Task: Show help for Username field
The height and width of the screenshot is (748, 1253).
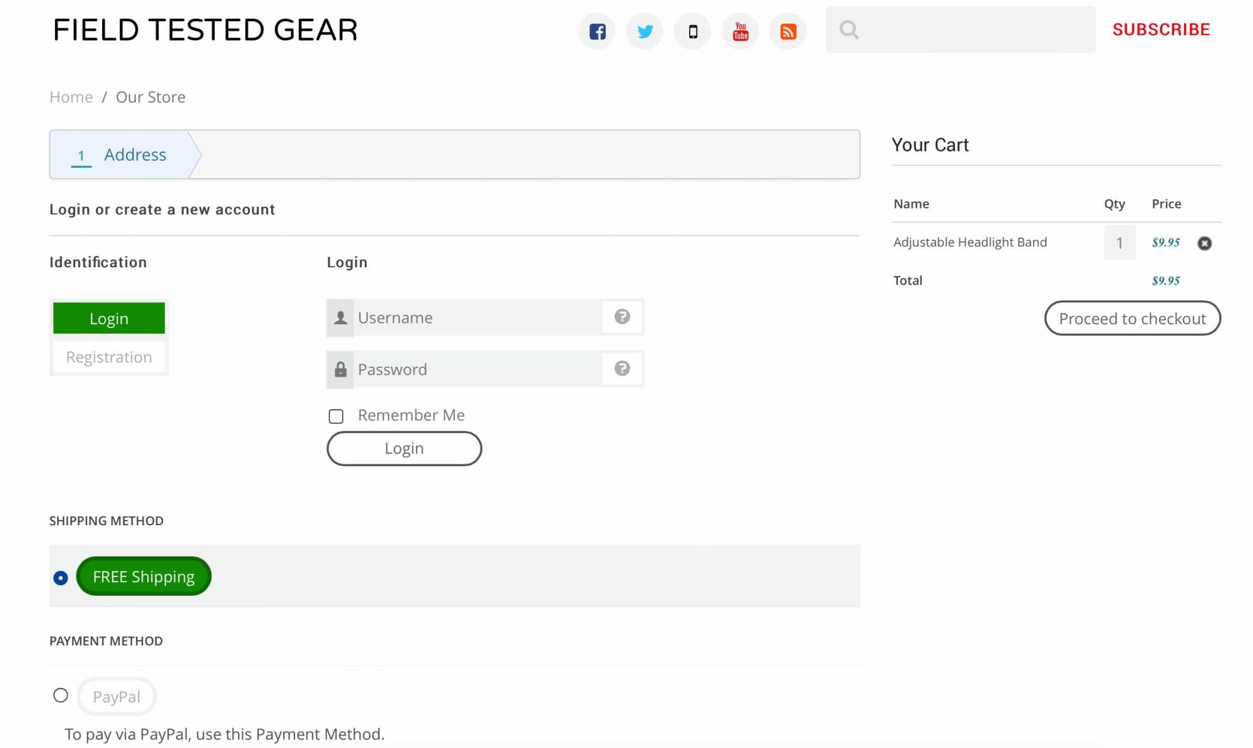Action: (621, 317)
